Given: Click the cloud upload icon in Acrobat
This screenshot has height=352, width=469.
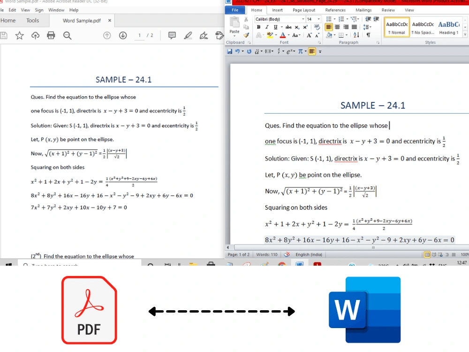Looking at the screenshot, I should coord(35,36).
